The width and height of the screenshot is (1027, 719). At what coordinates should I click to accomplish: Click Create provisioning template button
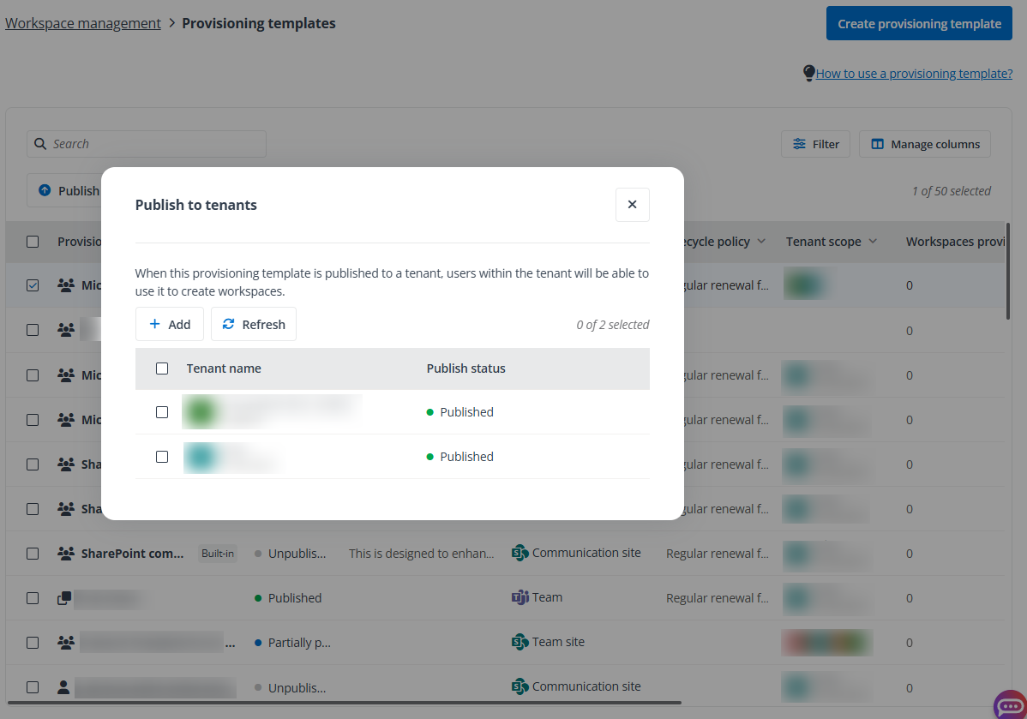pos(919,24)
